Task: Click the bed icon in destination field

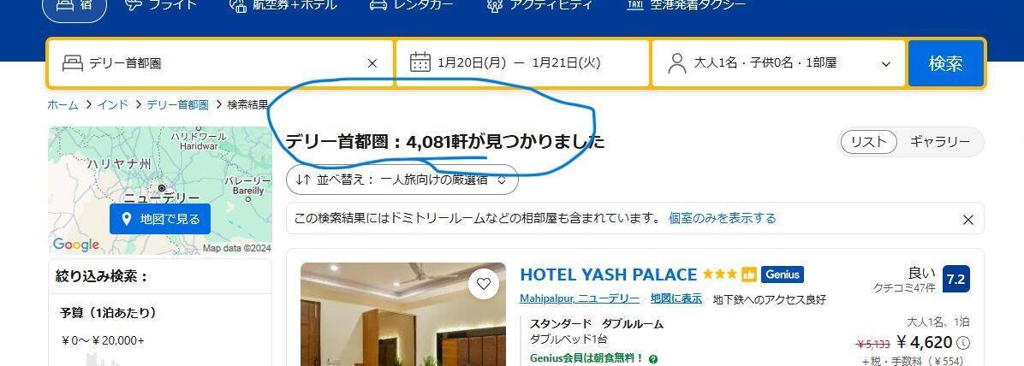Action: click(73, 63)
